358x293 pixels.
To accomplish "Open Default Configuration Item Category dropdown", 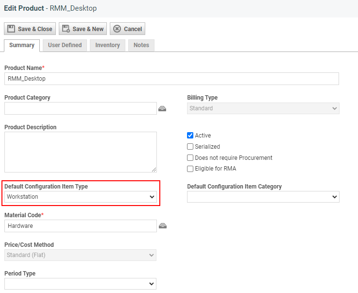I will tap(263, 197).
